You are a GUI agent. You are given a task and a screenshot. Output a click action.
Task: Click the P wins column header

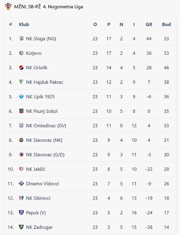(109, 24)
